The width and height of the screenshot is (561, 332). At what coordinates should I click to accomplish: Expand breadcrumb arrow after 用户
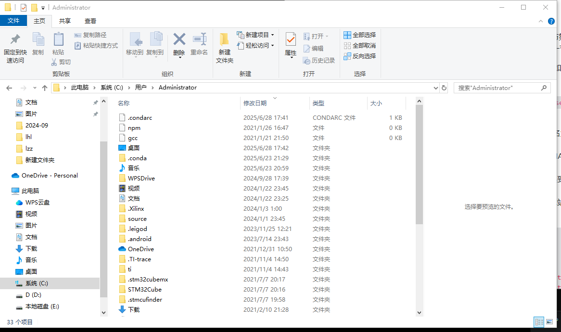153,88
